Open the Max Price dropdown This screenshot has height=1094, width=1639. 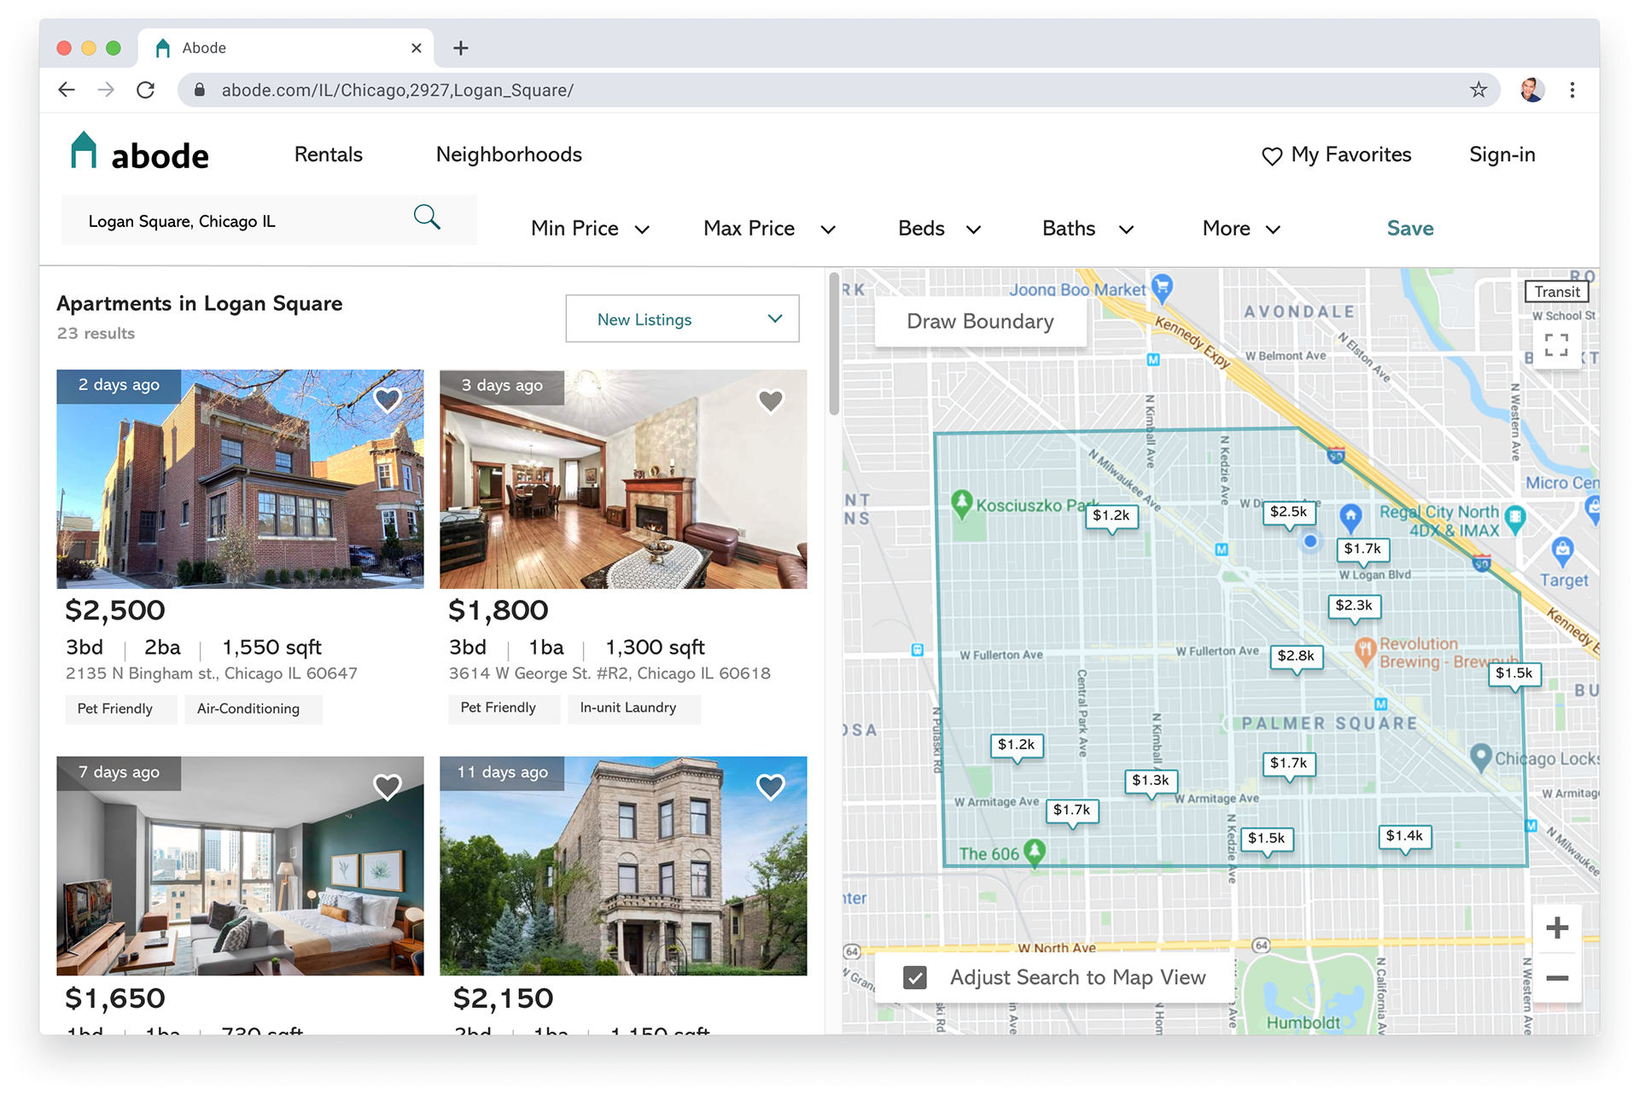[769, 229]
